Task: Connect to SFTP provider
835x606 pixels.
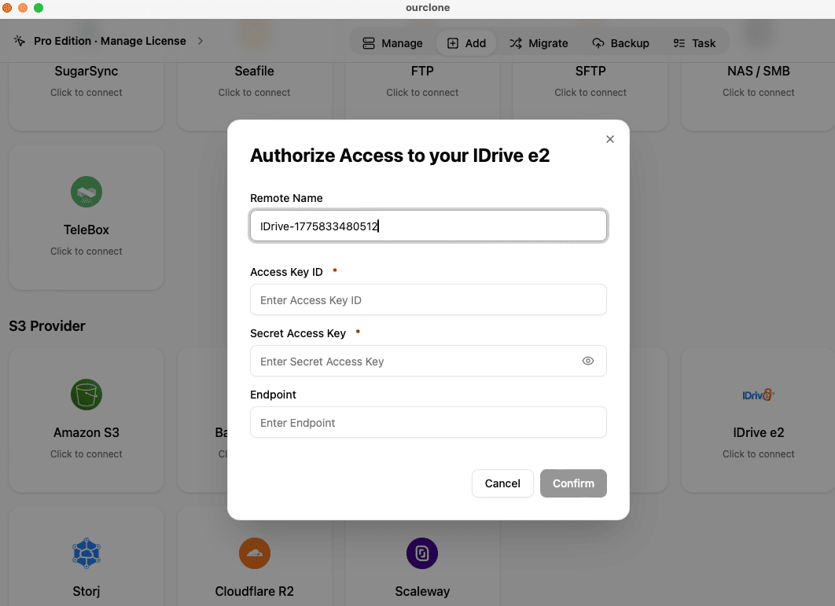Action: coord(590,81)
